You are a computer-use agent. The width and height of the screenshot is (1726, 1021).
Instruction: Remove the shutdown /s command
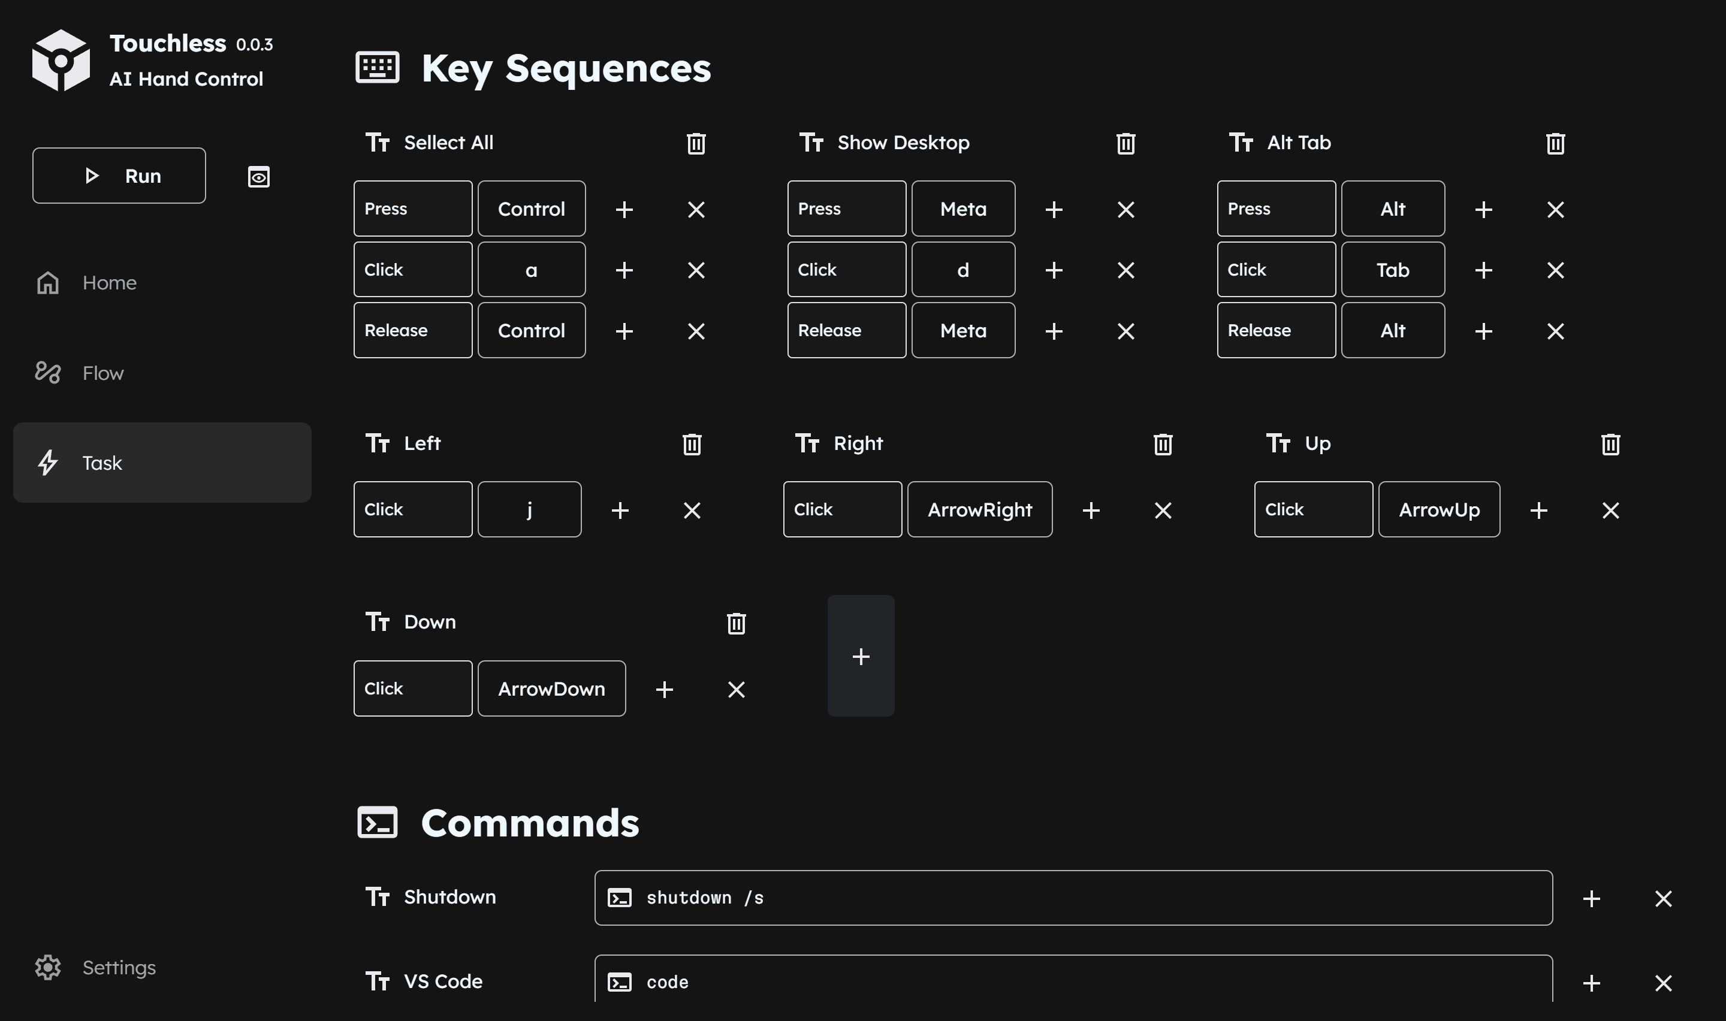point(1662,898)
